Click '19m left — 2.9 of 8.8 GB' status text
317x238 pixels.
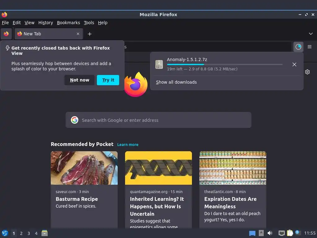pyautogui.click(x=202, y=69)
